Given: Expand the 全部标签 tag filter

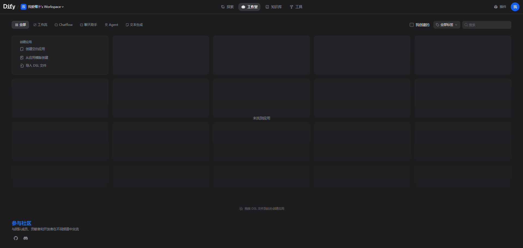Looking at the screenshot, I should (x=447, y=25).
